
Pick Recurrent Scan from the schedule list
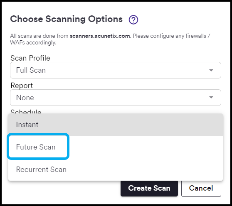coord(116,169)
